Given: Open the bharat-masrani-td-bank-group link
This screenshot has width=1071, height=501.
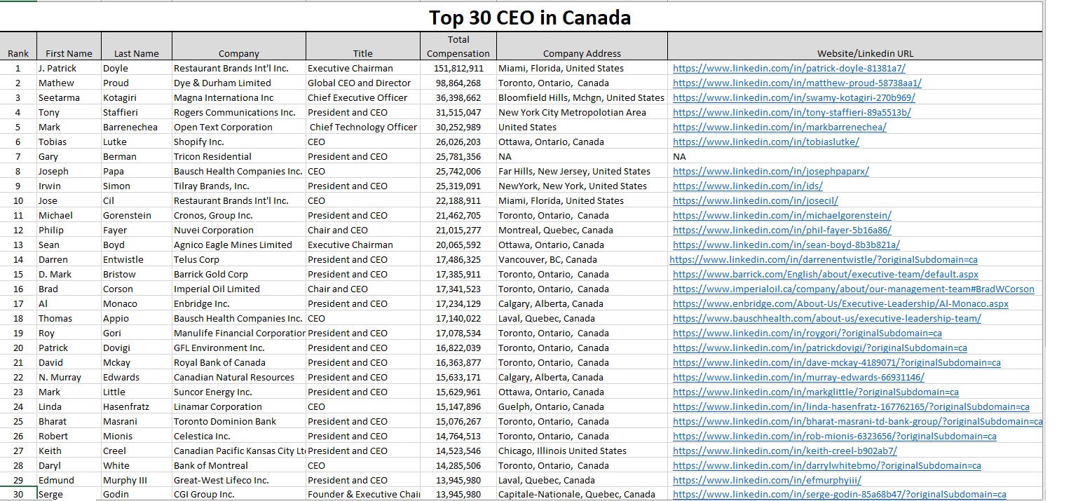Looking at the screenshot, I should click(x=858, y=421).
